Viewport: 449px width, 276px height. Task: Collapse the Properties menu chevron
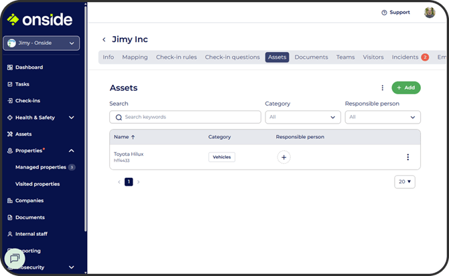pos(72,151)
